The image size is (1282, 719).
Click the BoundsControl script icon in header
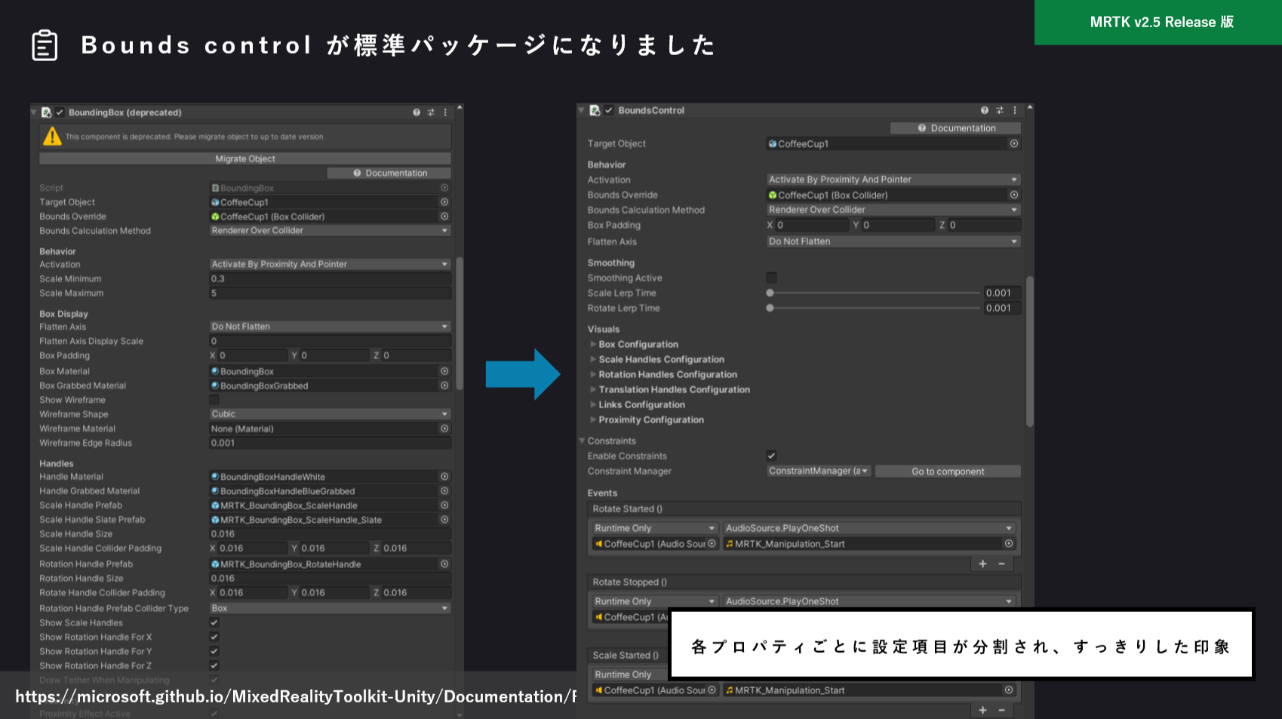[x=595, y=110]
